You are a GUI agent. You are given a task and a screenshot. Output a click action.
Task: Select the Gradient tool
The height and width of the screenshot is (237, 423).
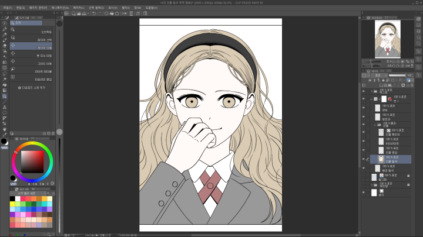5,90
